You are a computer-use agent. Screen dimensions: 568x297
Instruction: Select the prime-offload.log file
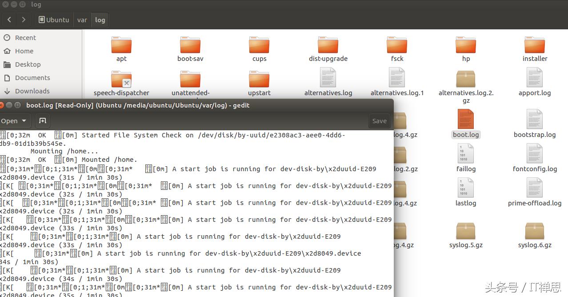coord(535,187)
